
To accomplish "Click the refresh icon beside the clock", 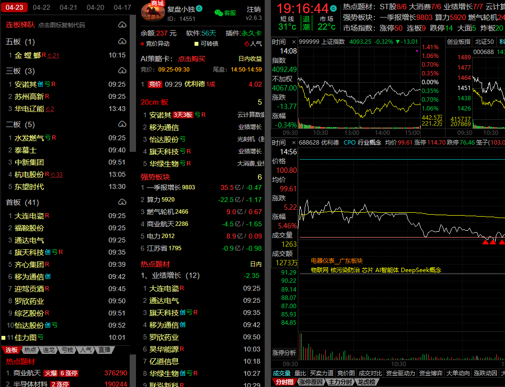I will [333, 9].
